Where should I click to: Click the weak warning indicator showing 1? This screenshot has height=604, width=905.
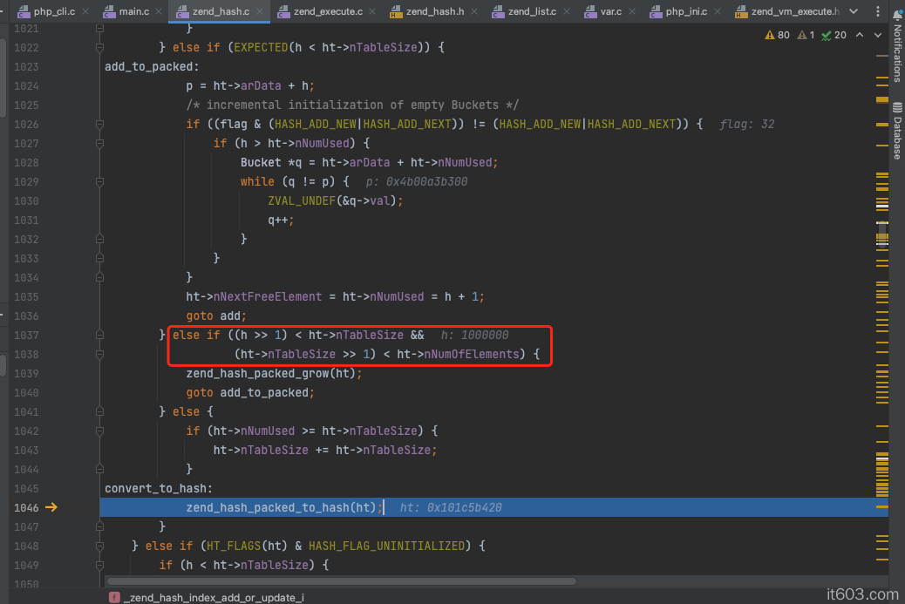pyautogui.click(x=806, y=35)
